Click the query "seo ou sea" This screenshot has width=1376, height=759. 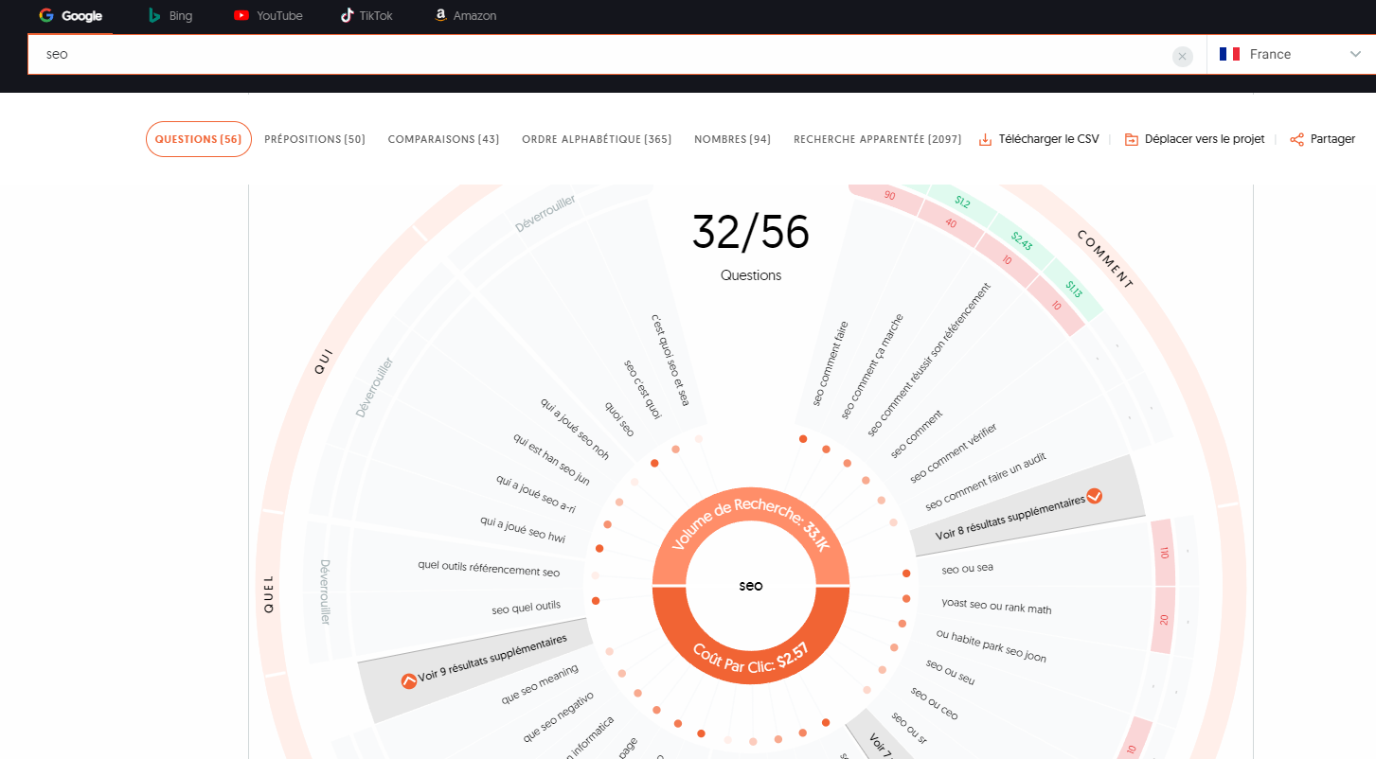point(967,569)
